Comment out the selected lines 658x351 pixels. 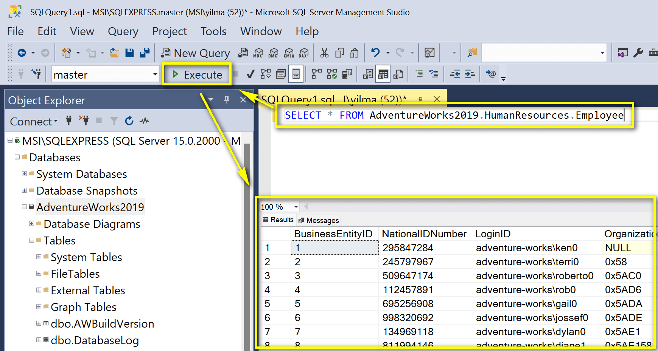click(x=419, y=74)
